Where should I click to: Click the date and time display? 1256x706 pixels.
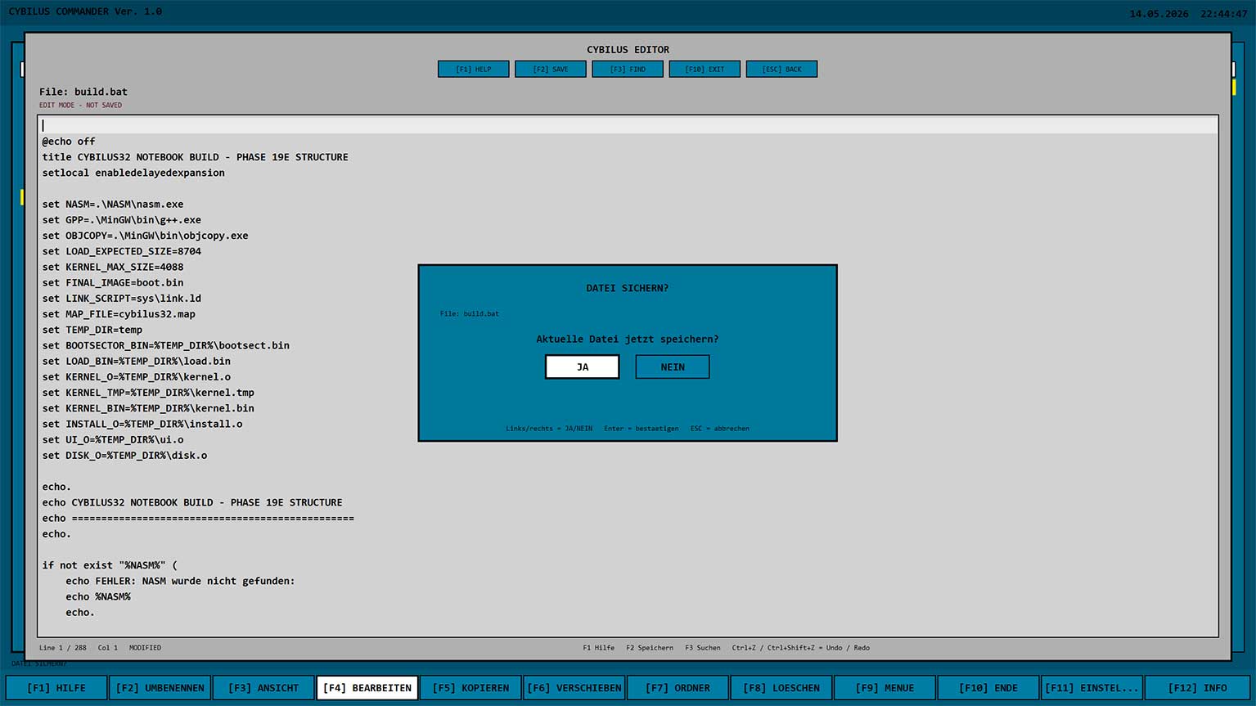click(1188, 14)
